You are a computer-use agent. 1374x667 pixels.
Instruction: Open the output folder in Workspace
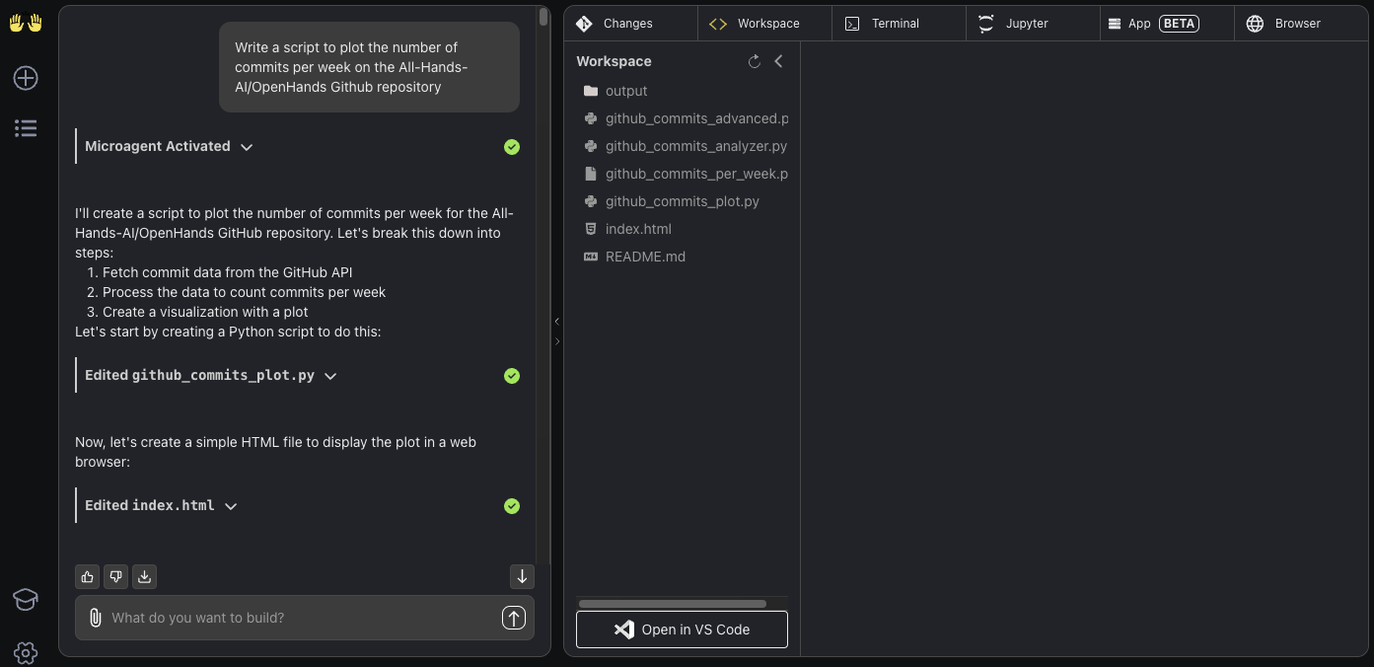[x=625, y=91]
